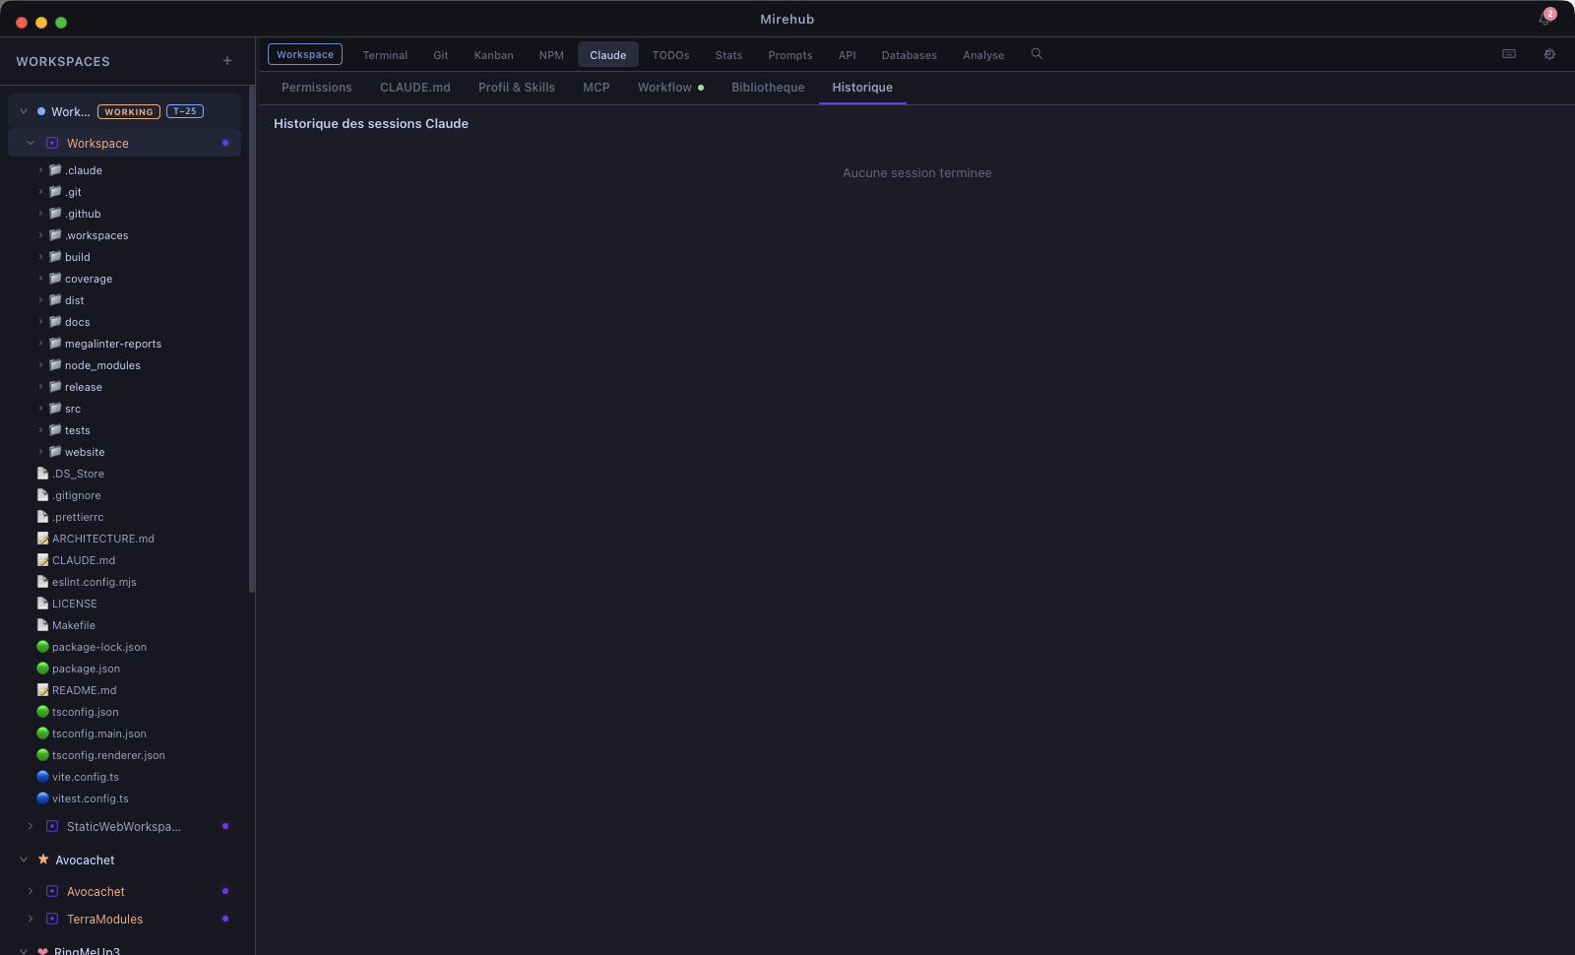Open the notifications bell icon

(1544, 19)
